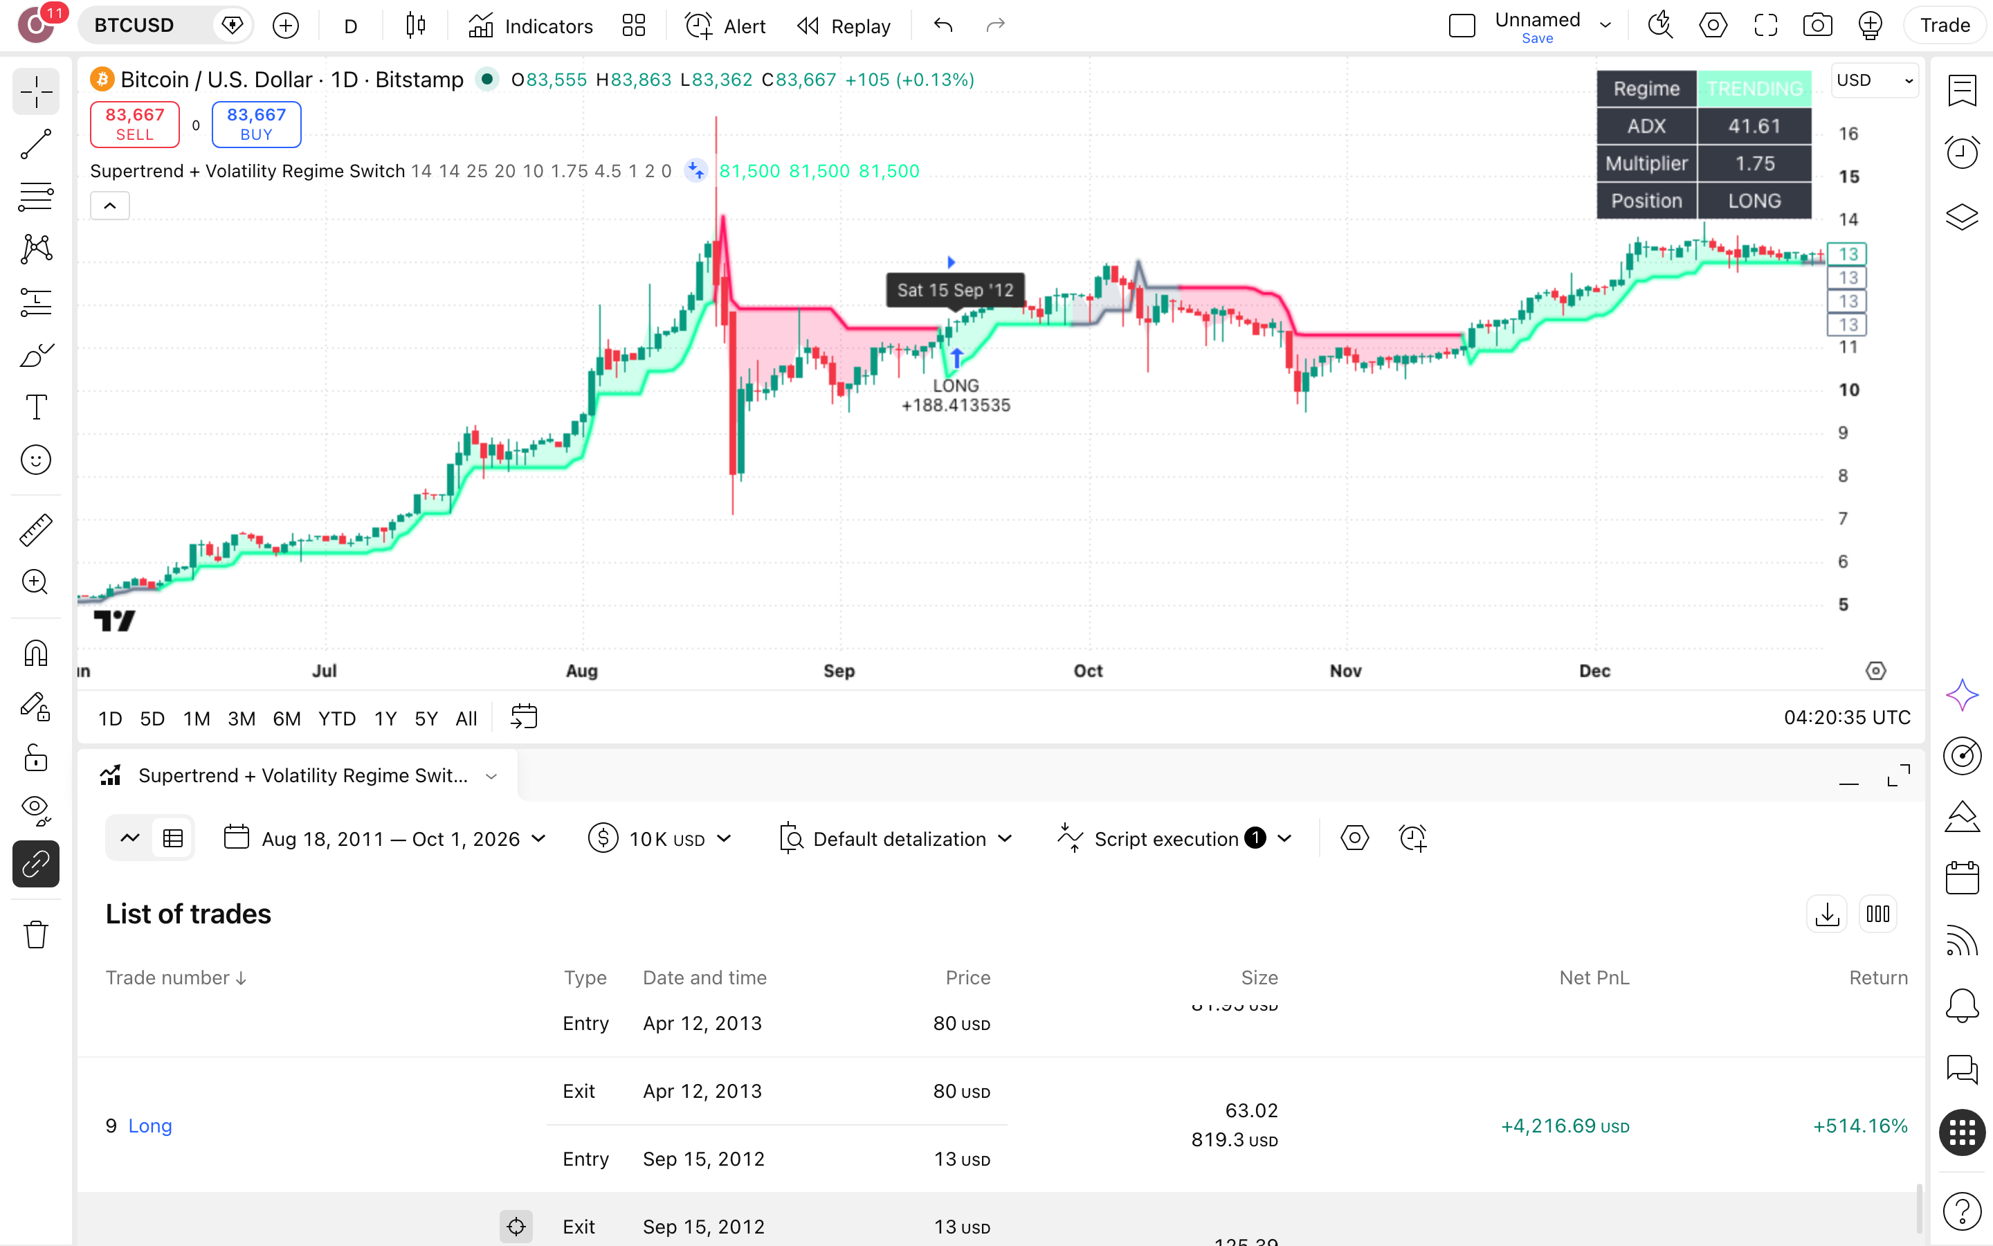This screenshot has height=1246, width=1993.
Task: Click the SELL 83,667 button
Action: coord(135,124)
